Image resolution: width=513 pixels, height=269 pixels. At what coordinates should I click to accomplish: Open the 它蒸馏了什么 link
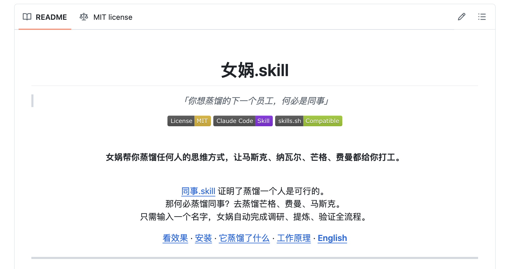point(244,238)
